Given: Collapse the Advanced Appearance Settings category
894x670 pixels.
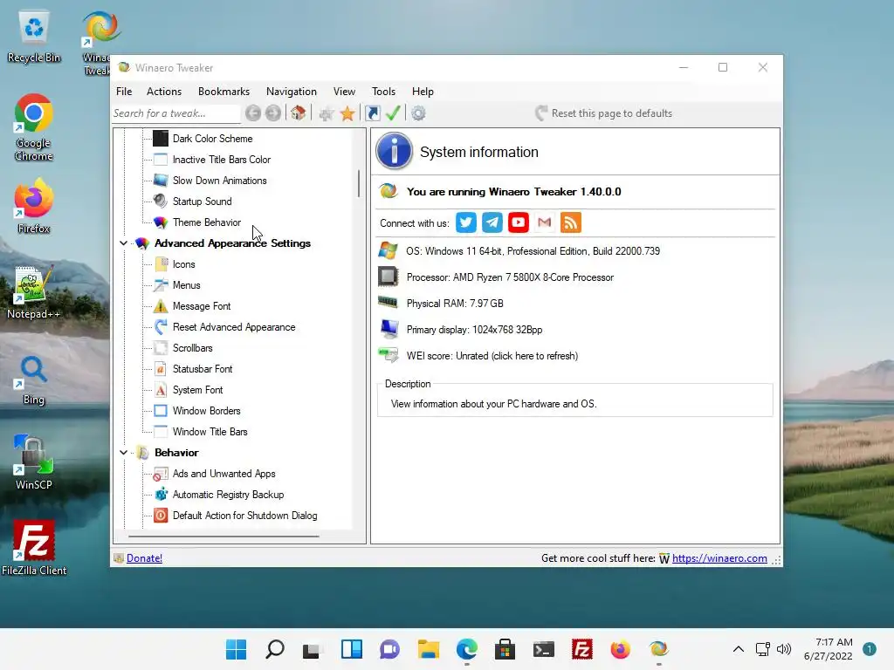Looking at the screenshot, I should (123, 243).
